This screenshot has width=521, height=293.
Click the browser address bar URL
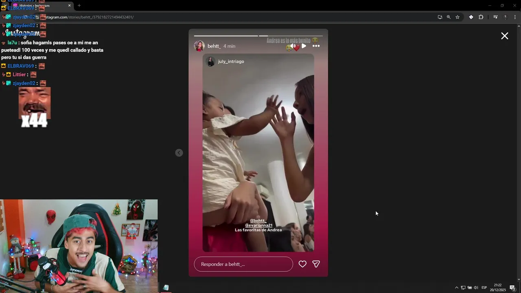[90, 17]
